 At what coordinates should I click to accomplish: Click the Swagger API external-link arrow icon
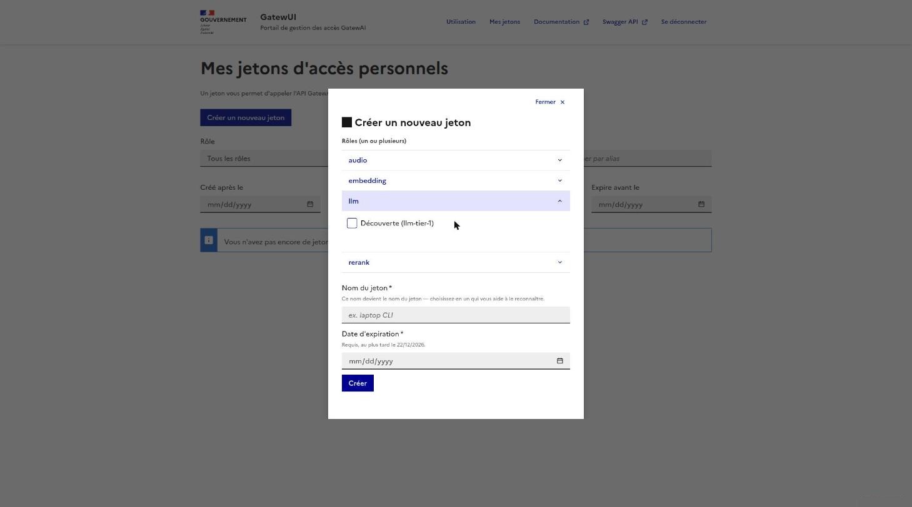pyautogui.click(x=645, y=22)
